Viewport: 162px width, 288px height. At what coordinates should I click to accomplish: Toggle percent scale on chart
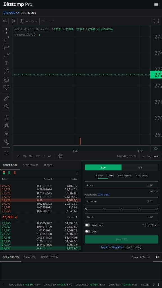(x=143, y=156)
